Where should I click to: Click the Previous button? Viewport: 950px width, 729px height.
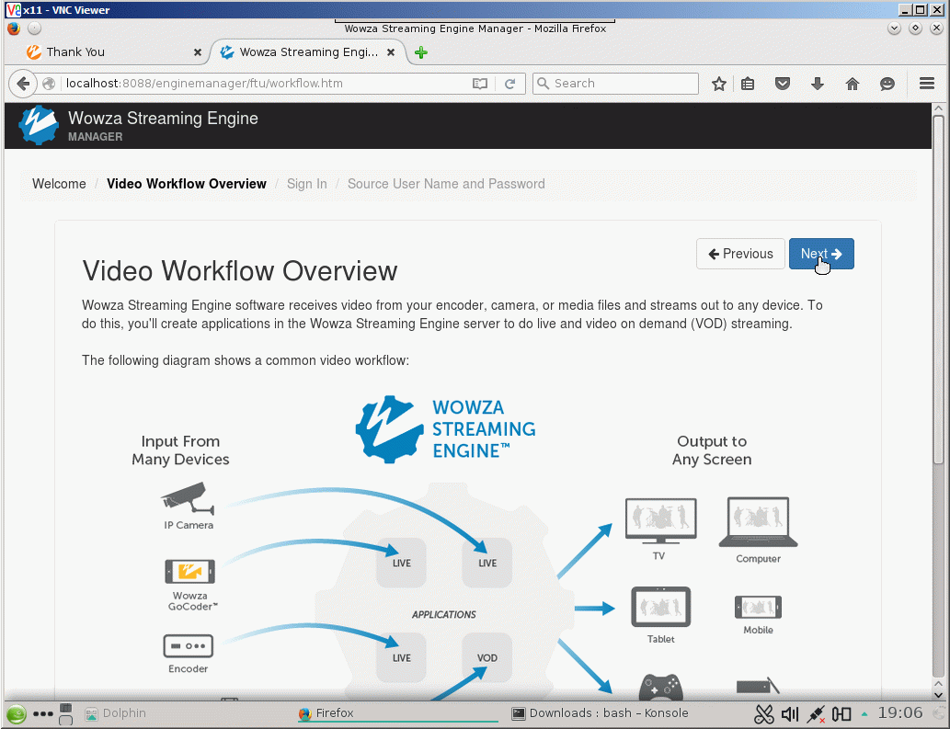click(740, 254)
